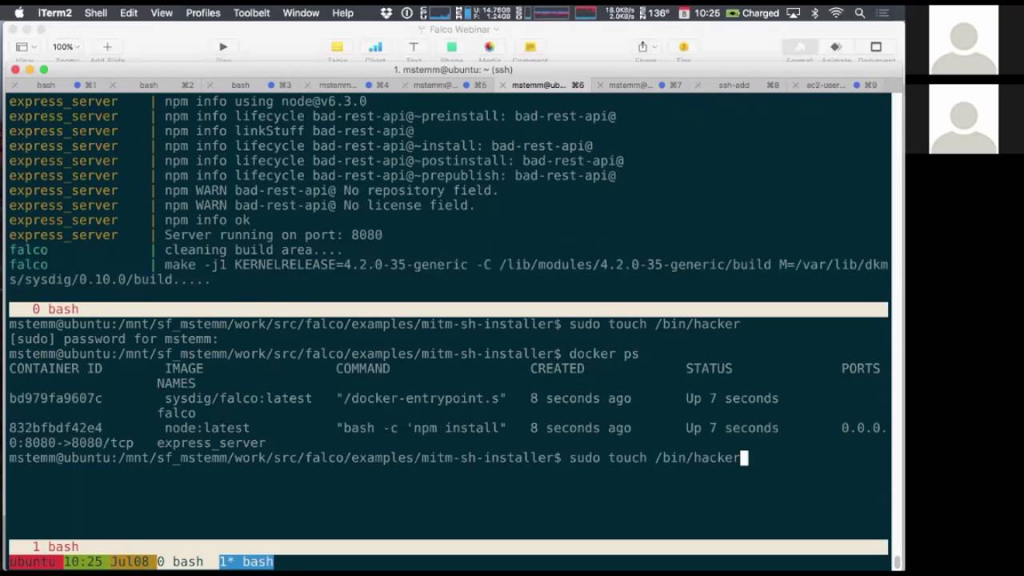Click the Charged battery indicator
Viewport: 1024px width, 576px height.
[752, 13]
